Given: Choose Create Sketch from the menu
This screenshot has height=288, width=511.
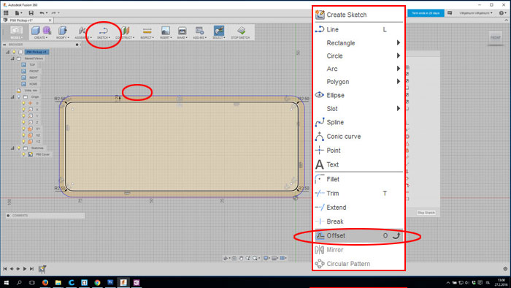Looking at the screenshot, I should point(358,15).
